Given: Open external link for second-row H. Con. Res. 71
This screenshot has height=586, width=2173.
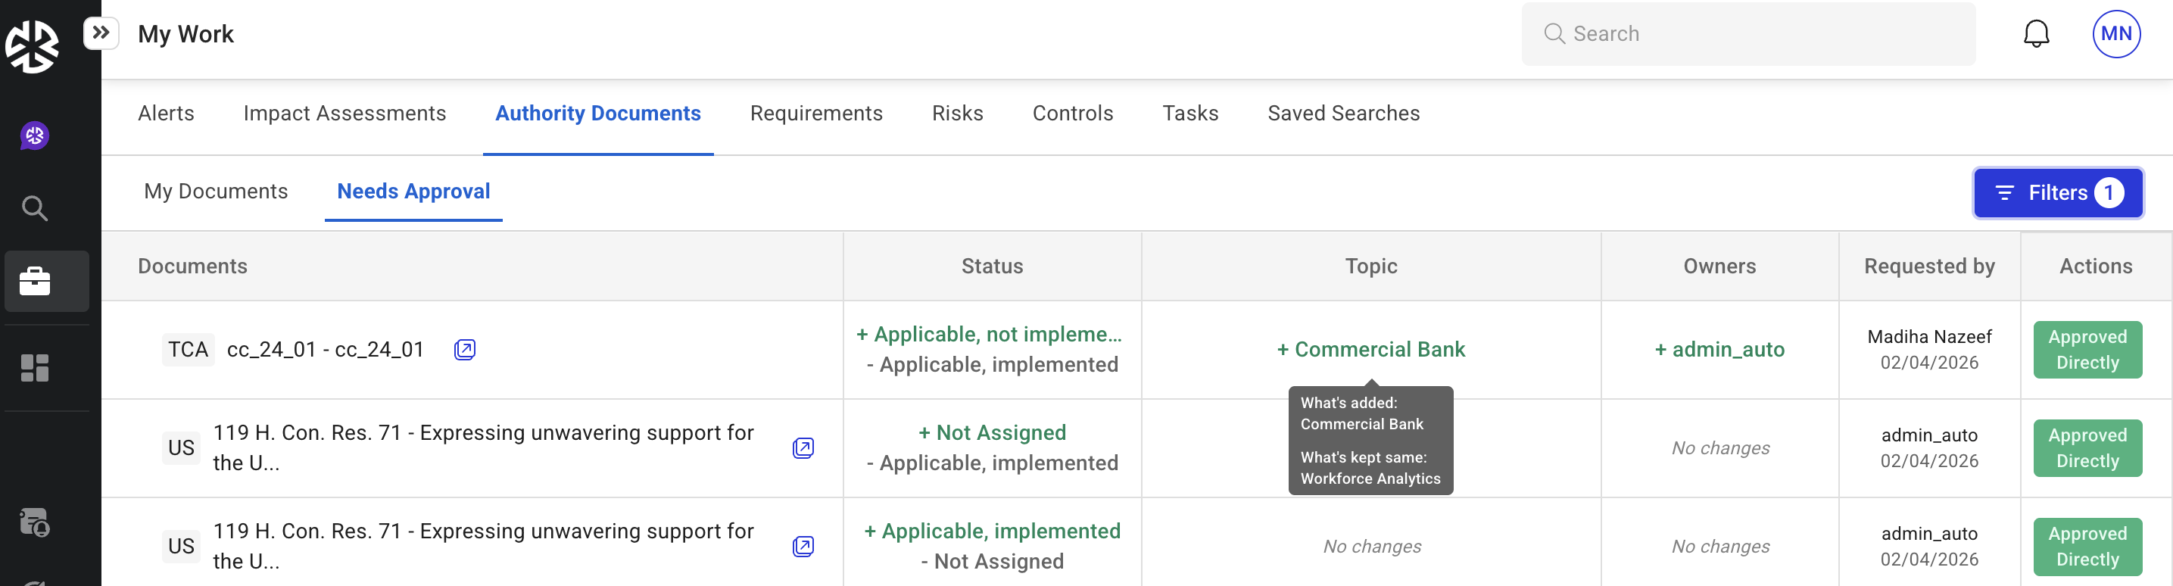Looking at the screenshot, I should pyautogui.click(x=803, y=447).
